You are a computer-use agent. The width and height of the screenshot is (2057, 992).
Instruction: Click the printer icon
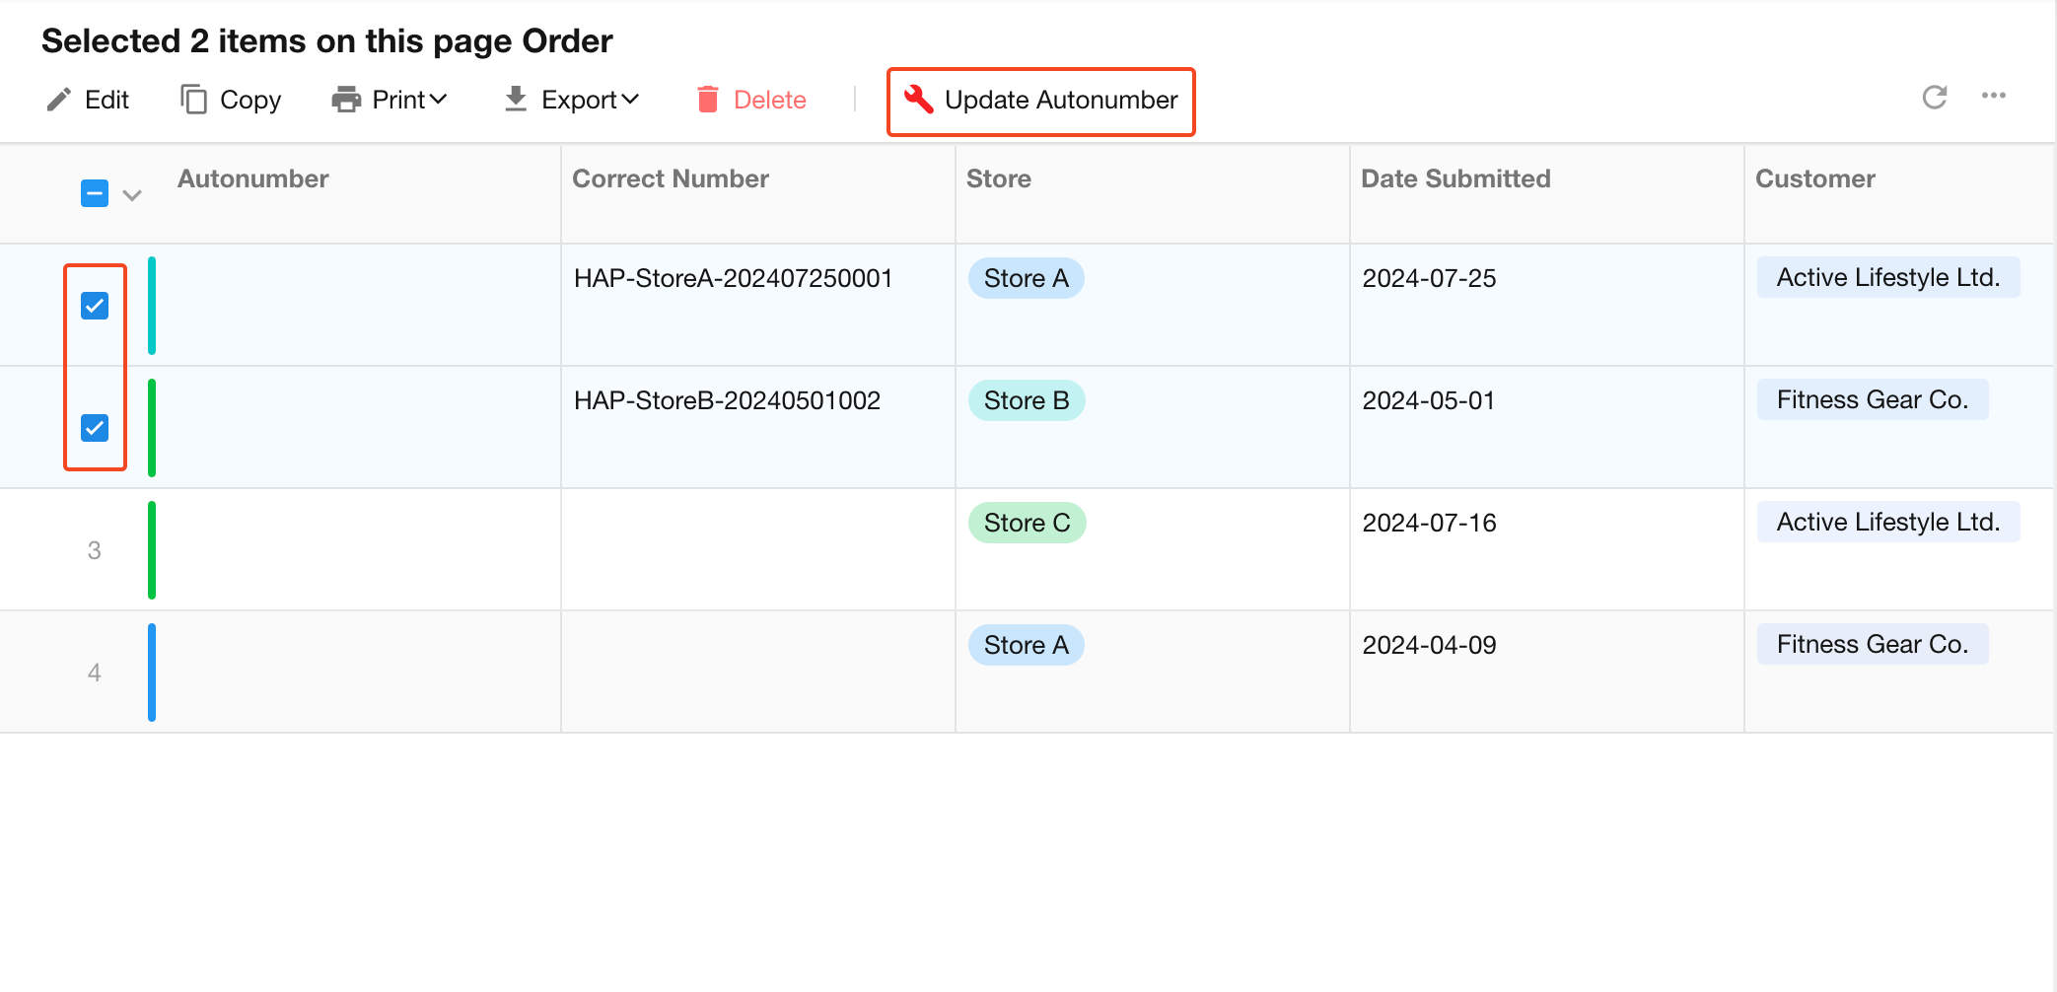click(346, 100)
